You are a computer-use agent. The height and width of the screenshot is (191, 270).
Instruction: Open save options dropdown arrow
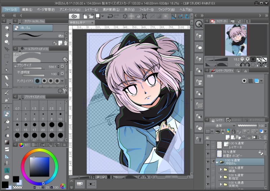point(103,16)
